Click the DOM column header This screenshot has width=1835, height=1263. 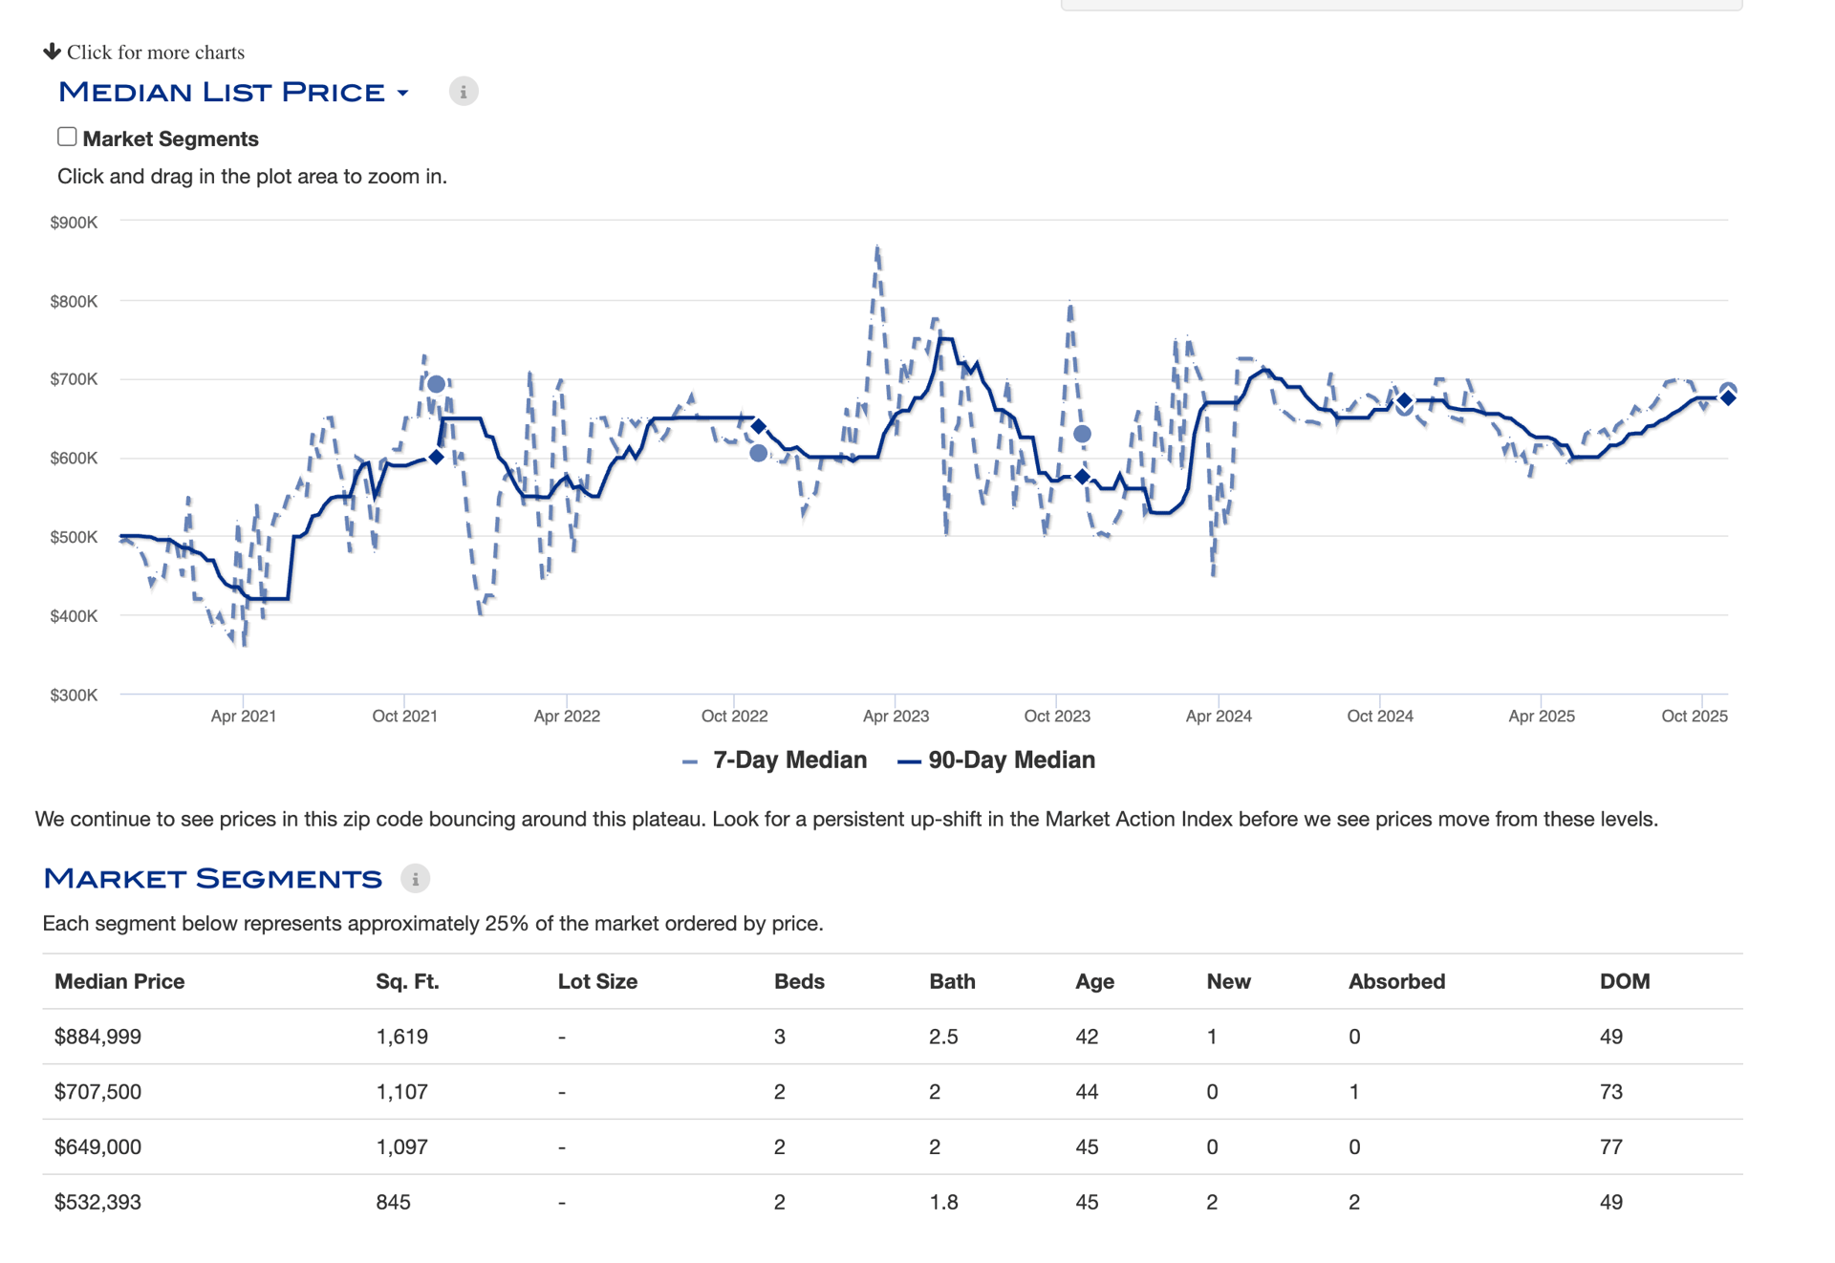point(1625,981)
